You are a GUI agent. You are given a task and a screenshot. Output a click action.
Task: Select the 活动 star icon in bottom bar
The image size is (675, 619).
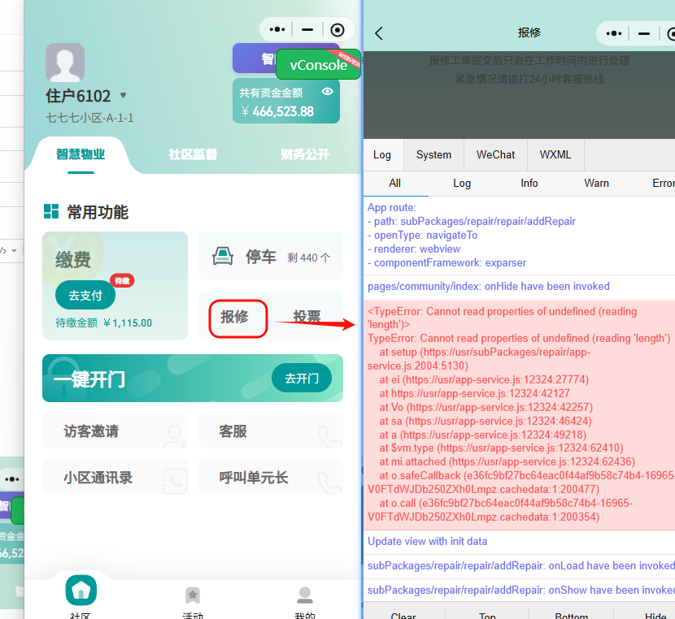193,595
